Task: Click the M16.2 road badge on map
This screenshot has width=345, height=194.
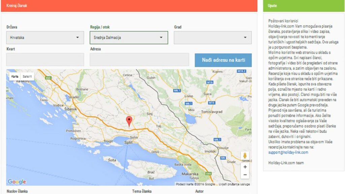Action: pyautogui.click(x=241, y=71)
